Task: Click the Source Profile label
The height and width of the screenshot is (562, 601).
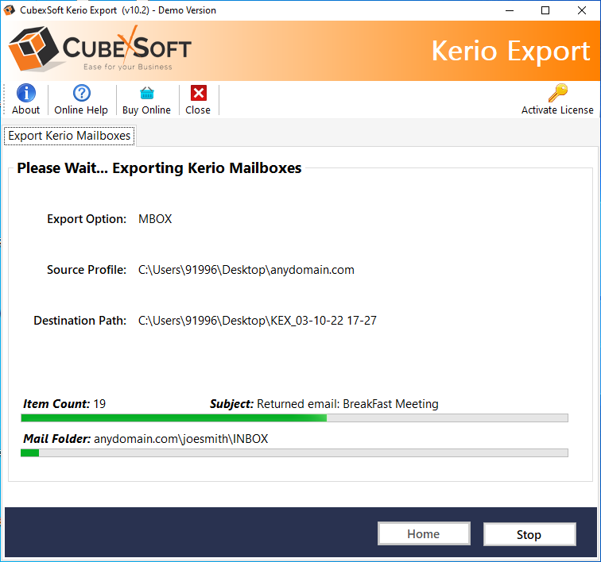Action: click(x=87, y=270)
